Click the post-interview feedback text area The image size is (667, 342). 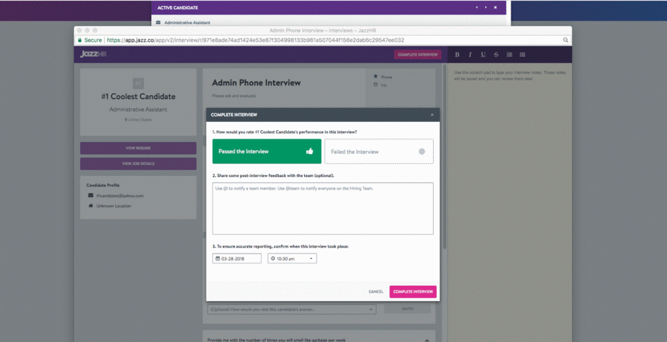click(x=323, y=208)
